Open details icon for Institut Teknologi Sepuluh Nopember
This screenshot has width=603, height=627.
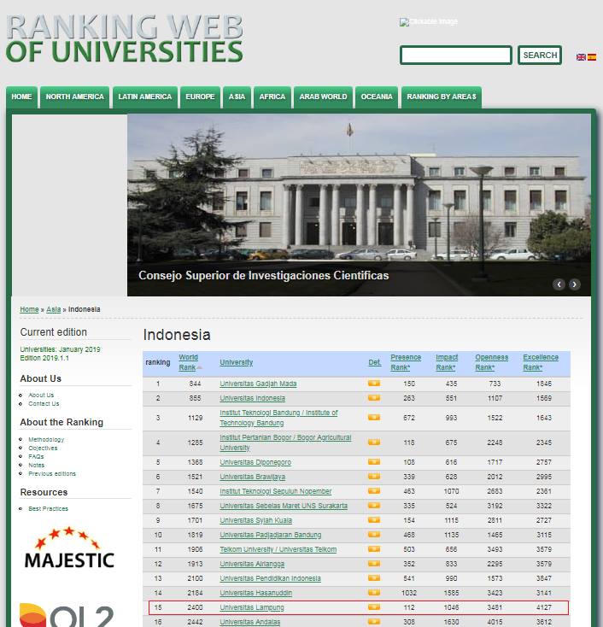[374, 491]
